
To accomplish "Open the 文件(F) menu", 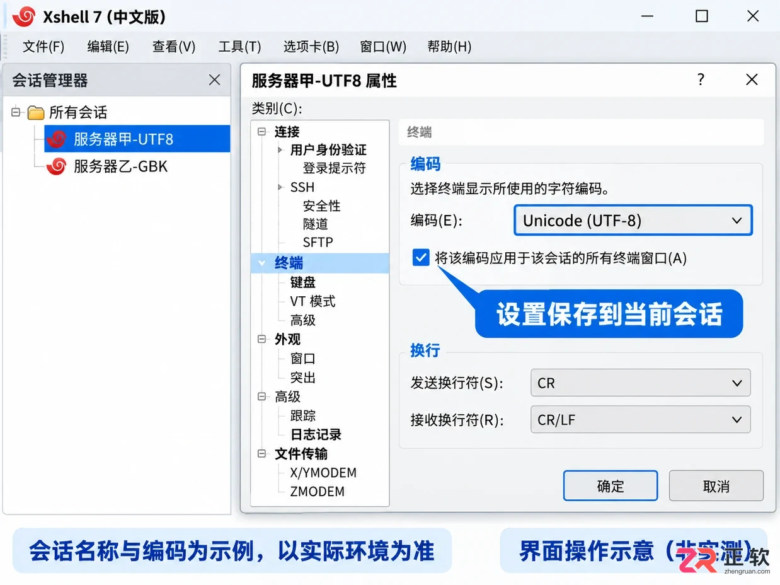I will coord(43,47).
